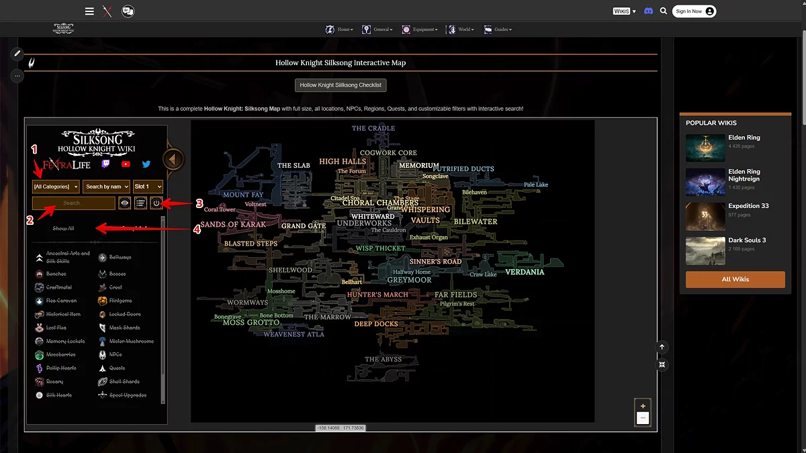Open the Twitch channel icon
Viewport: 806px width, 453px height.
pos(106,164)
